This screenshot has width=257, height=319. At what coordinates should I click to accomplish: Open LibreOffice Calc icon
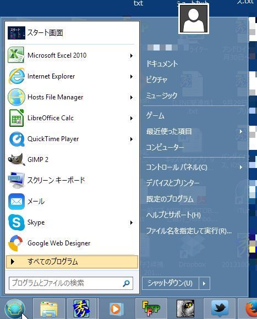(x=17, y=118)
